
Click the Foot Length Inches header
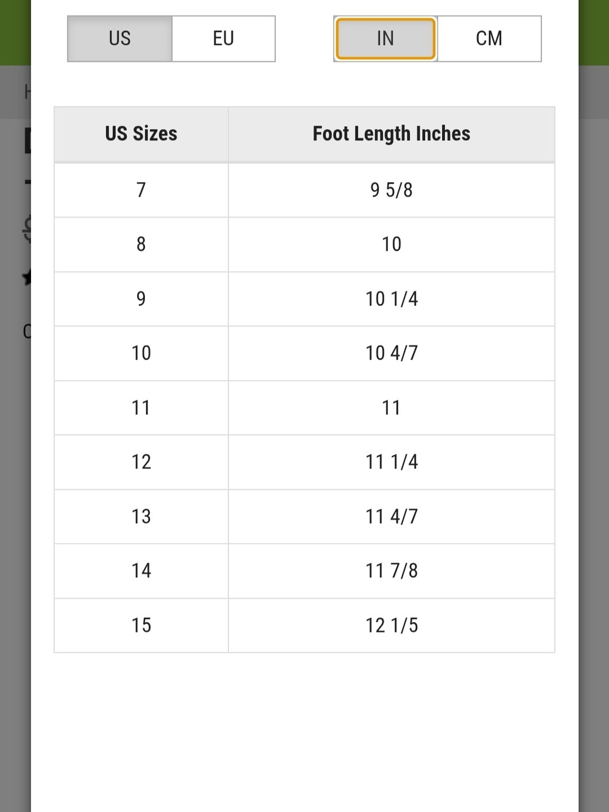[392, 134]
